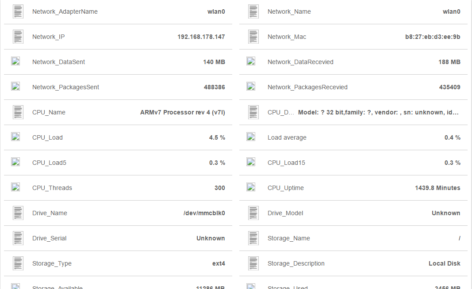Click the document icon next to Drive_Name

point(18,212)
